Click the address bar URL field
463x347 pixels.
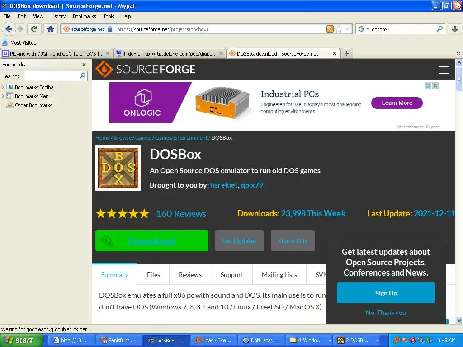point(220,29)
